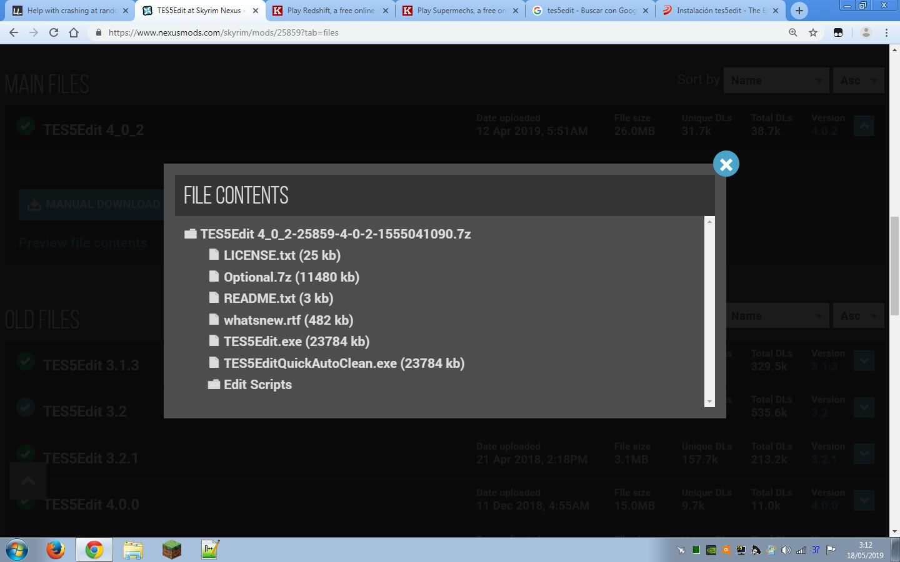Open a new browser tab

click(799, 11)
